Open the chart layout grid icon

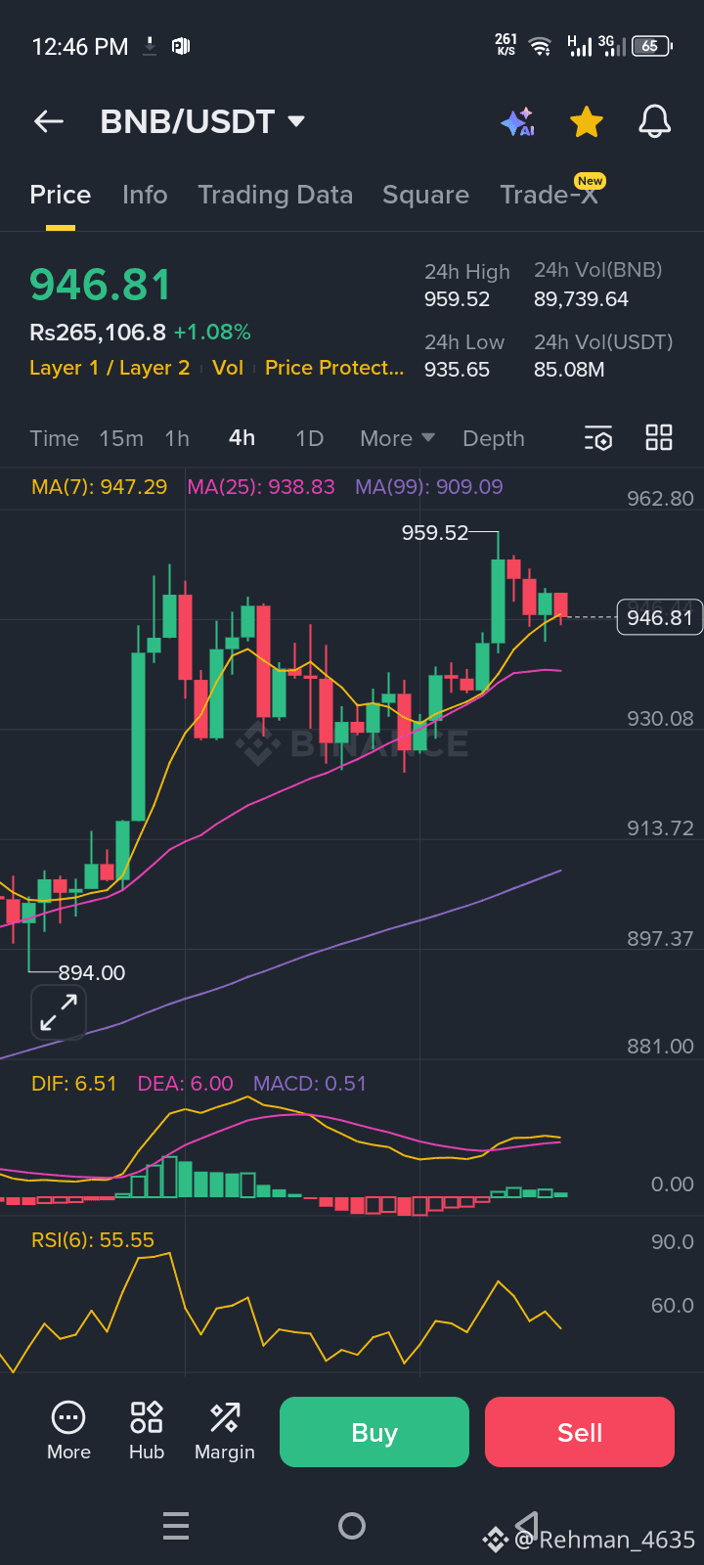tap(659, 437)
